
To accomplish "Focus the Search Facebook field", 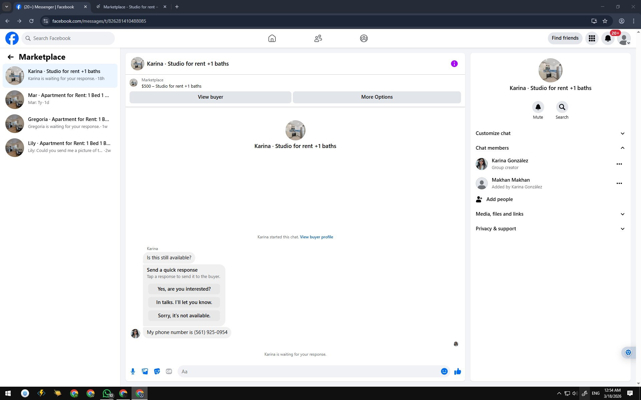I will [x=68, y=38].
